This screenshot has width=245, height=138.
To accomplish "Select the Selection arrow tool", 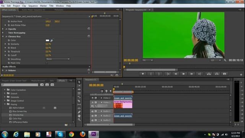I will [x=79, y=82].
